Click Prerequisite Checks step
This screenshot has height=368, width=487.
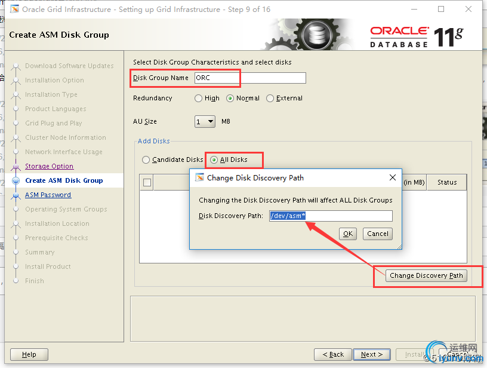(x=57, y=238)
